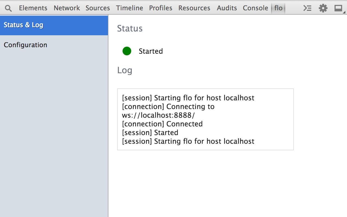Click inside the log output box
The height and width of the screenshot is (217, 347).
[x=205, y=119]
